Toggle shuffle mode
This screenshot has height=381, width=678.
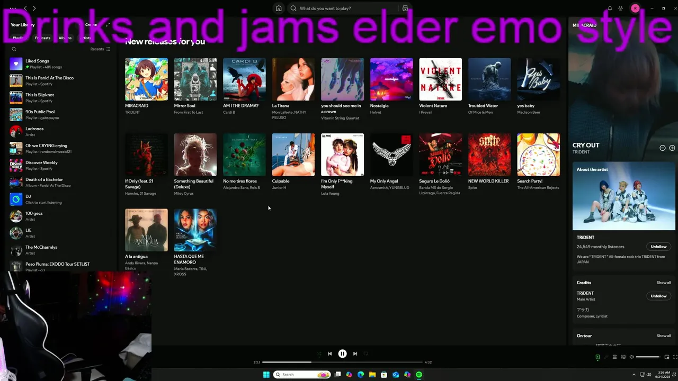click(319, 353)
